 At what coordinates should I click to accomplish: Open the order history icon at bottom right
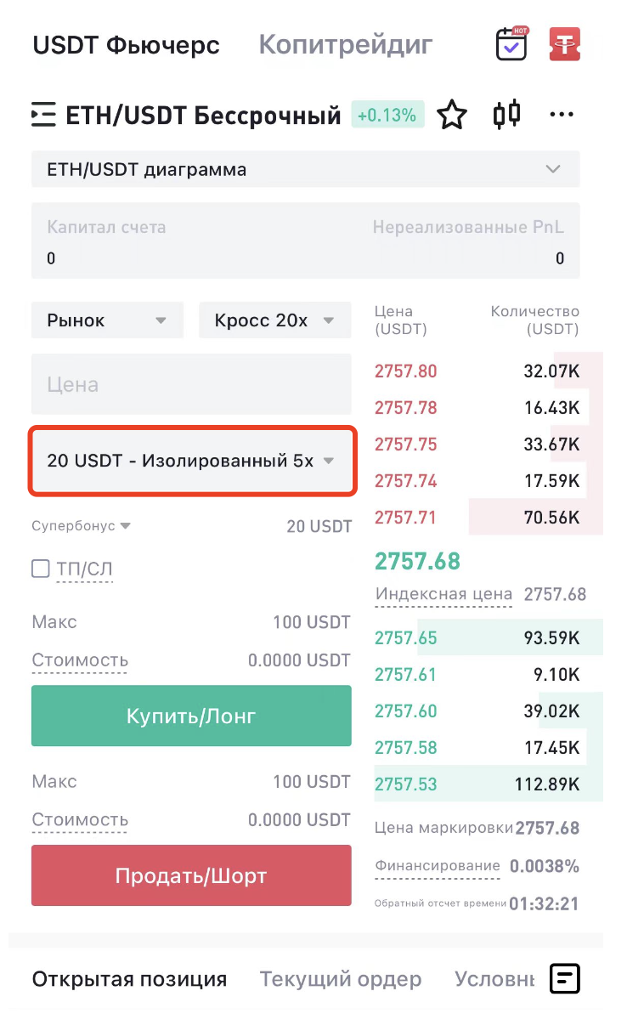(x=565, y=979)
